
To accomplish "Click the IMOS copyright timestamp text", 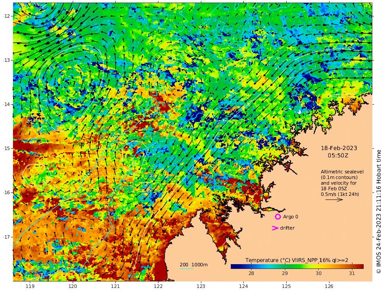I will coord(378,212).
